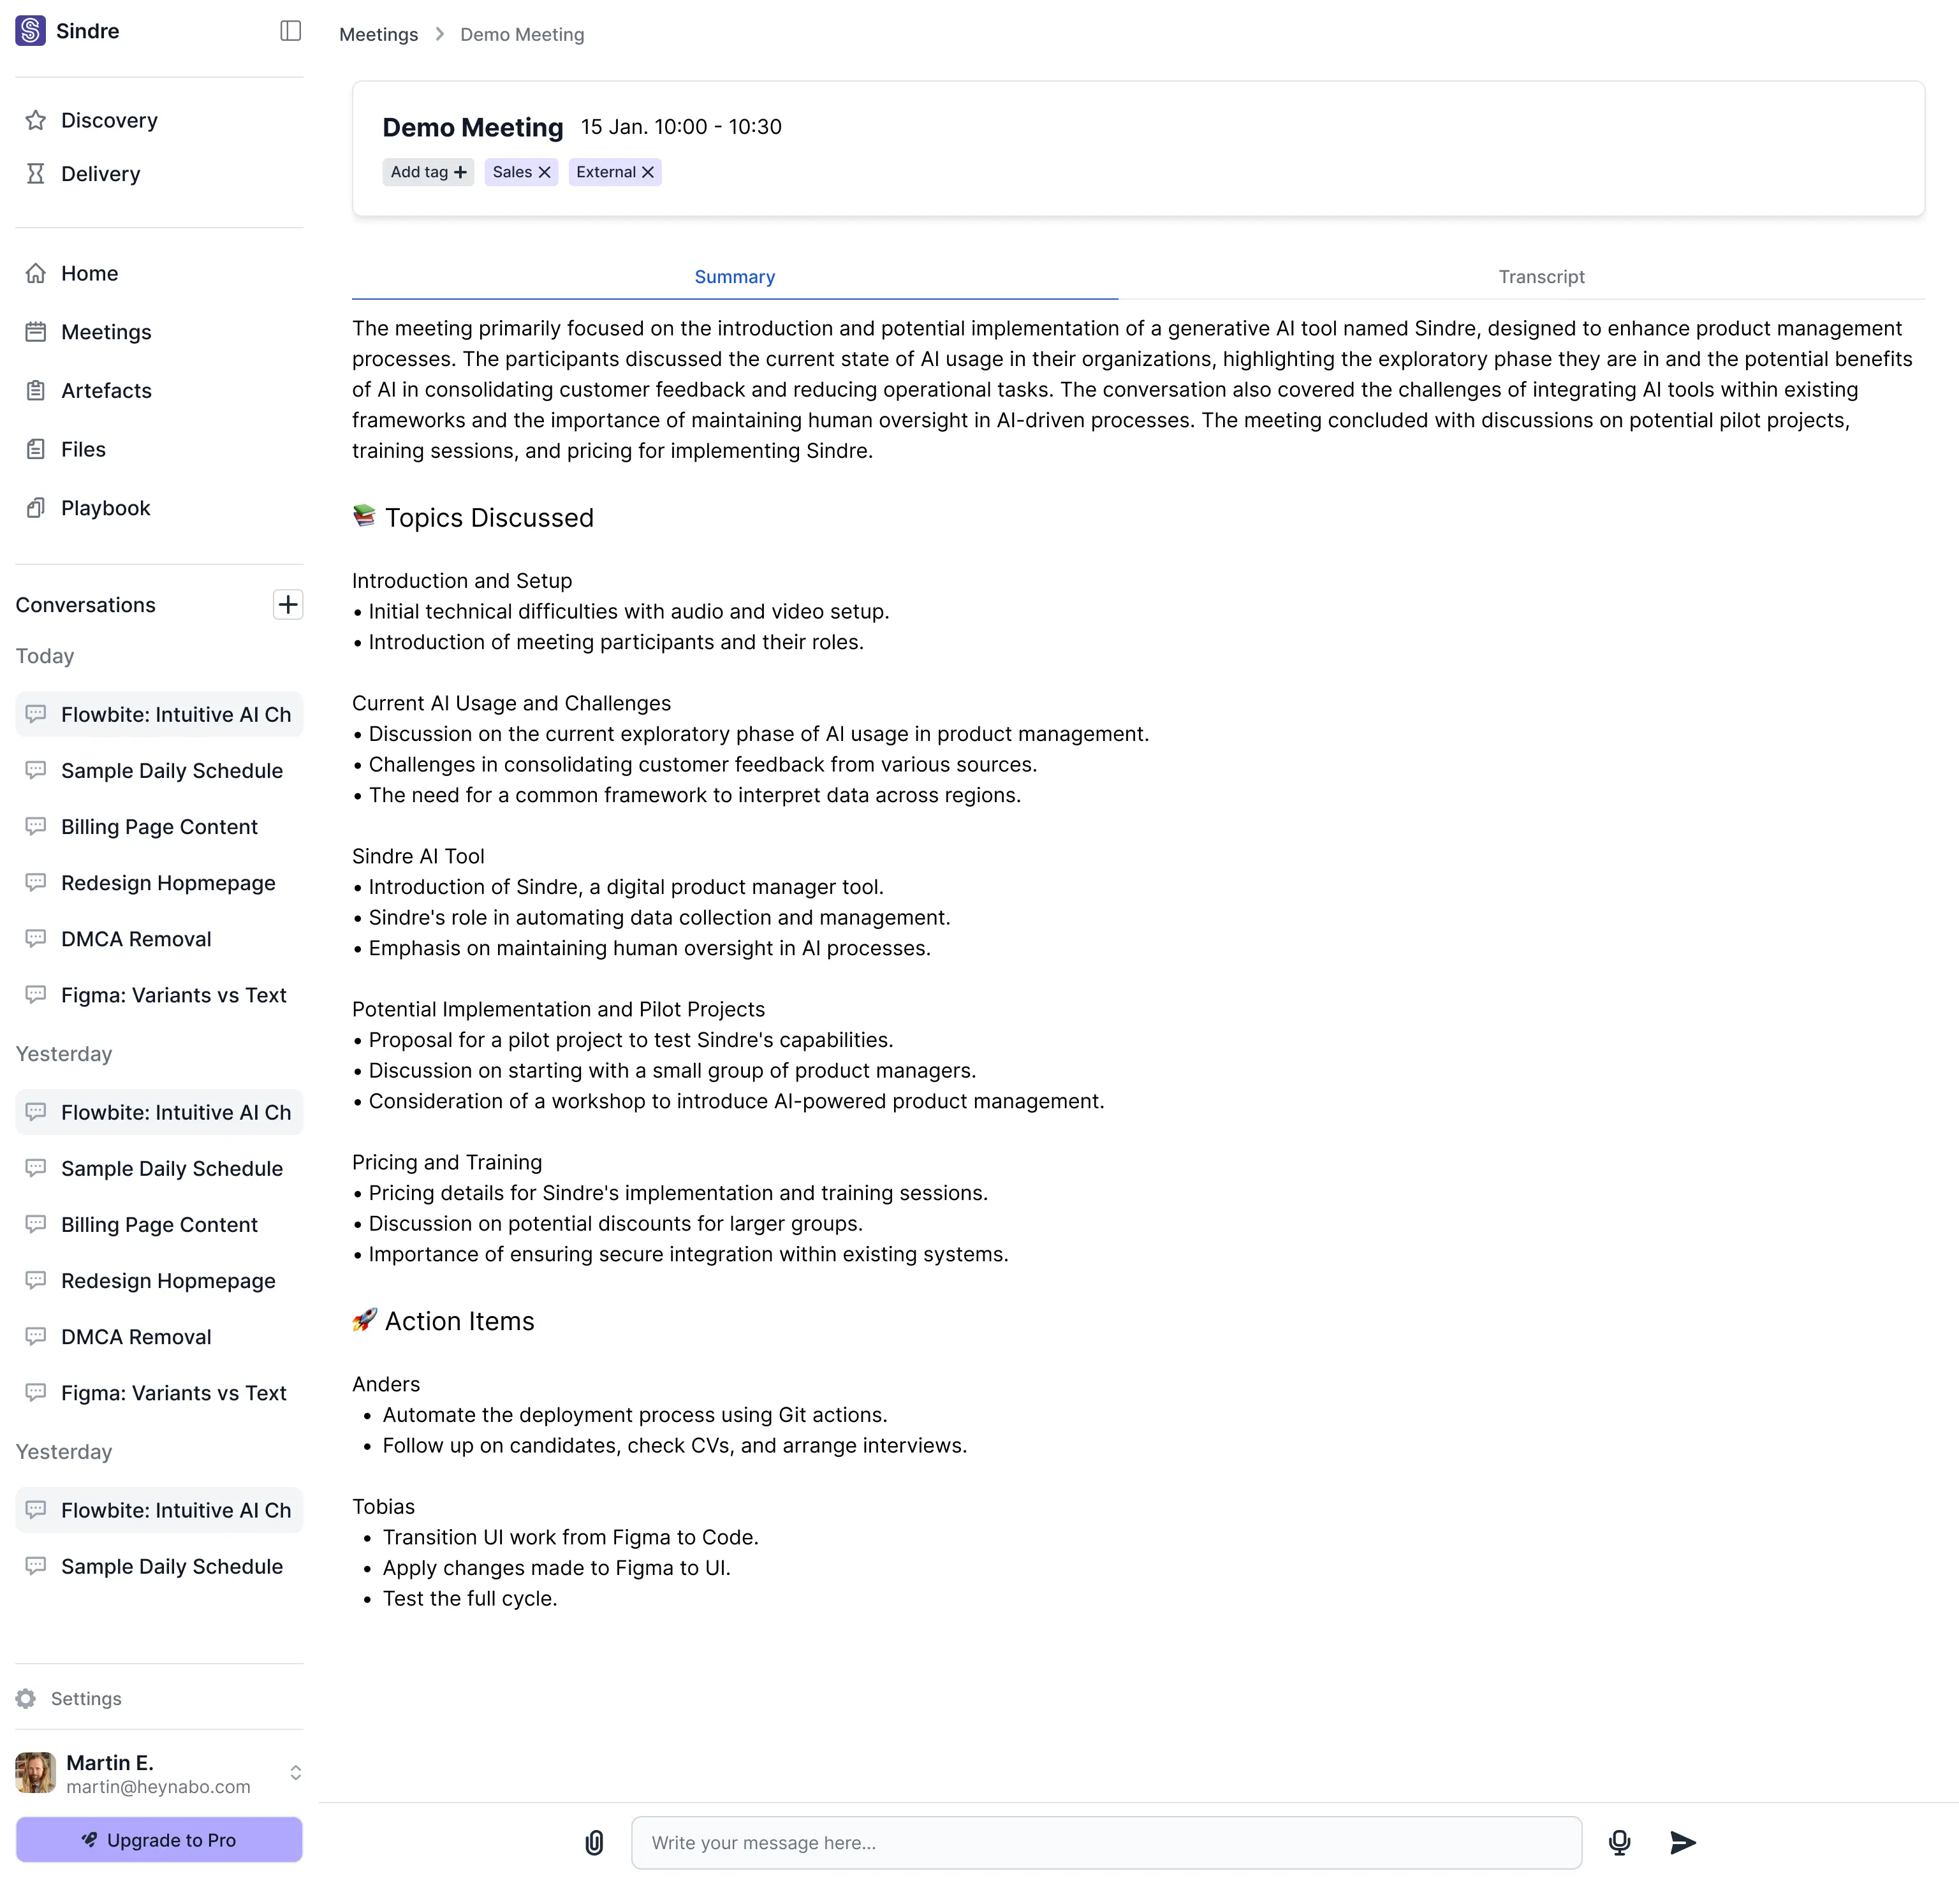Open Settings
Screen dimensions: 1959x1904
pyautogui.click(x=86, y=1698)
